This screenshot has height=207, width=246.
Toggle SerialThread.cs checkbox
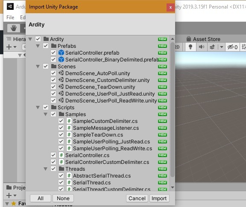(61, 183)
